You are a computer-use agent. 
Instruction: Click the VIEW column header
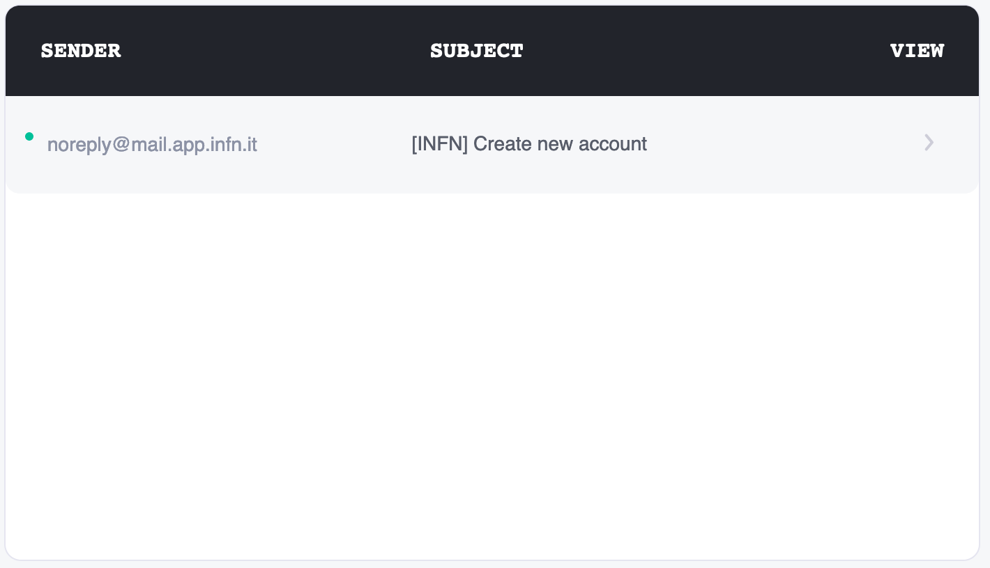click(917, 51)
